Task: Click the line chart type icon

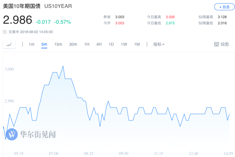Action: pos(9,45)
